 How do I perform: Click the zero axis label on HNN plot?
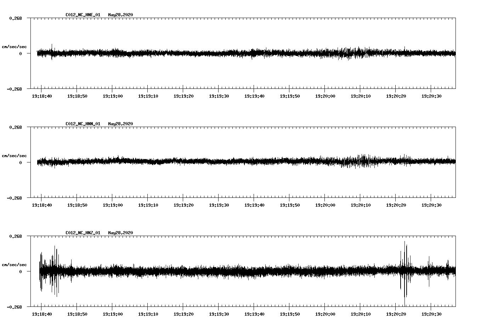point(20,162)
